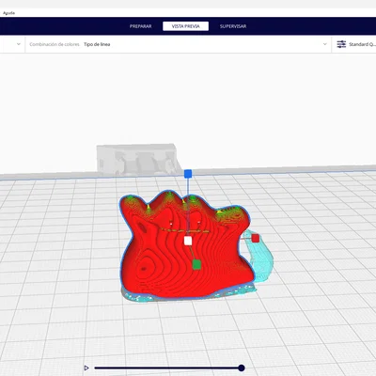Open the Standard Quality profile panel
The width and height of the screenshot is (376, 376).
tap(354, 44)
